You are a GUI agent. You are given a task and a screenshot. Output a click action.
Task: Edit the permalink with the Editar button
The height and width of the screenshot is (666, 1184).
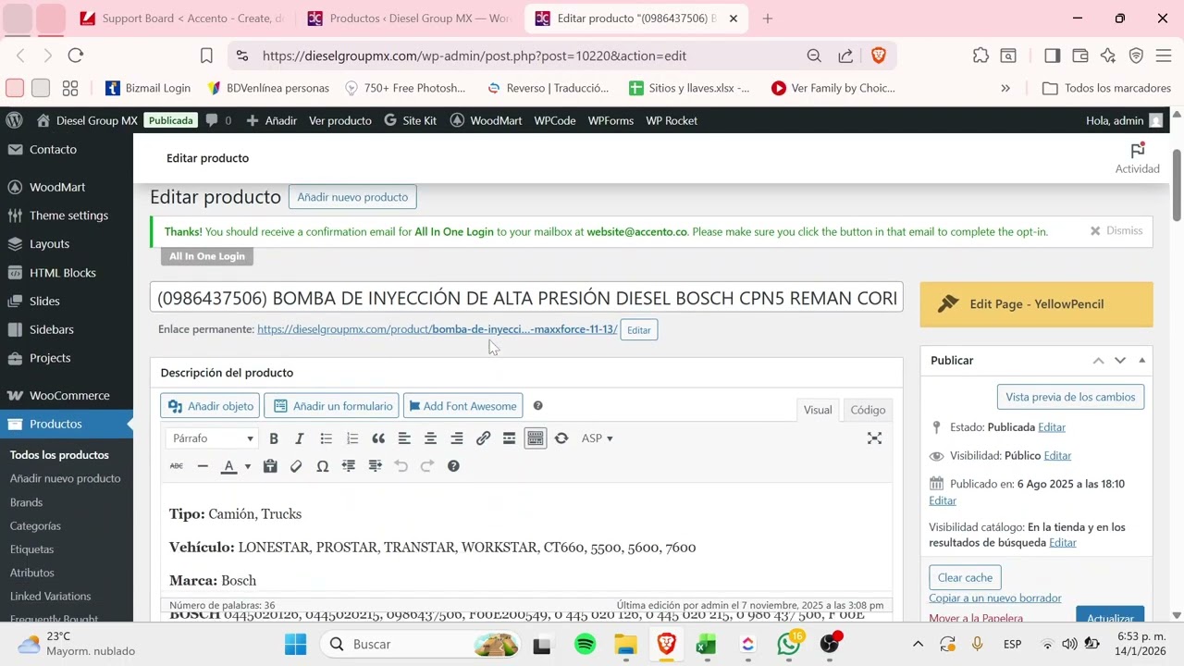point(639,330)
